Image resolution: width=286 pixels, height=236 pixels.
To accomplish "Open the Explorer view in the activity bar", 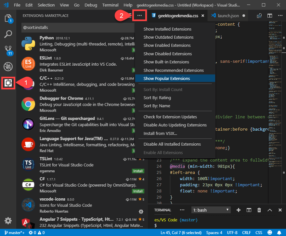I will pyautogui.click(x=8, y=19).
